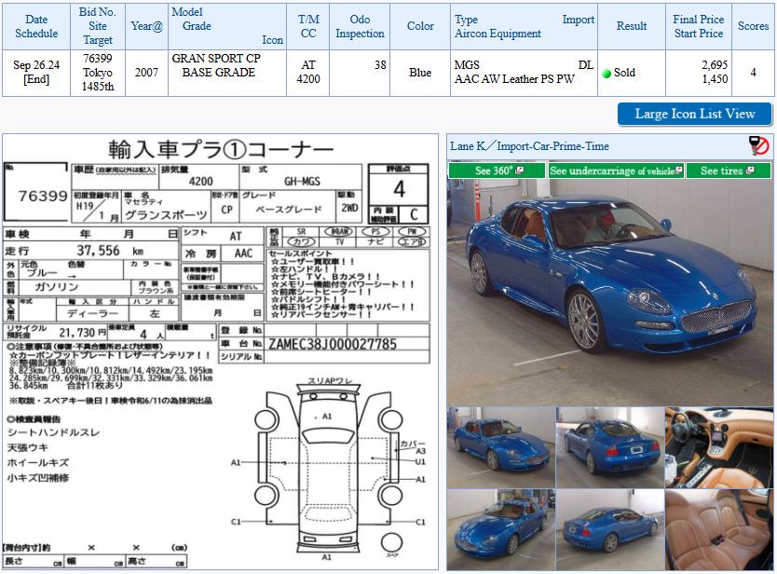Open external link icon beside See 360°

click(x=519, y=171)
